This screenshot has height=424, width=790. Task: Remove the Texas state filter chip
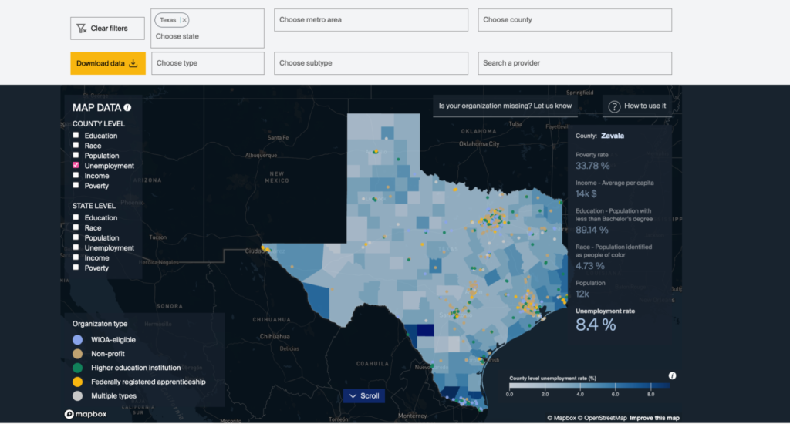click(x=184, y=20)
